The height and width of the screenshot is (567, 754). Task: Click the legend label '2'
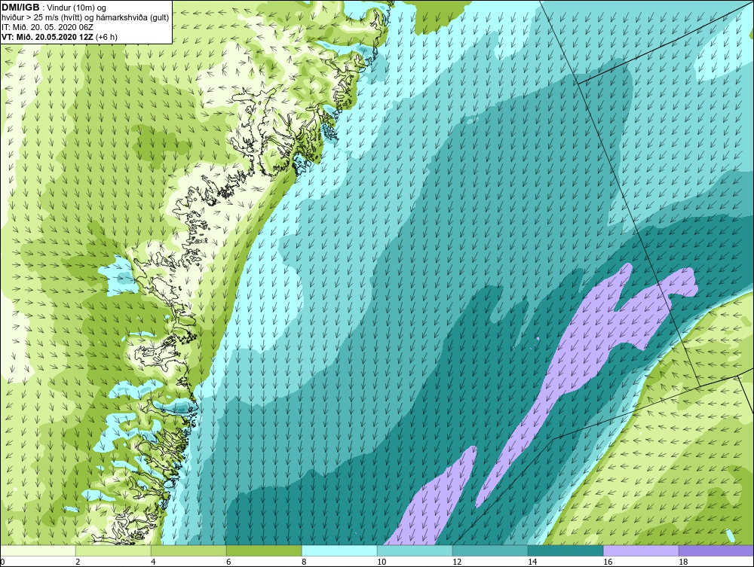tap(78, 562)
